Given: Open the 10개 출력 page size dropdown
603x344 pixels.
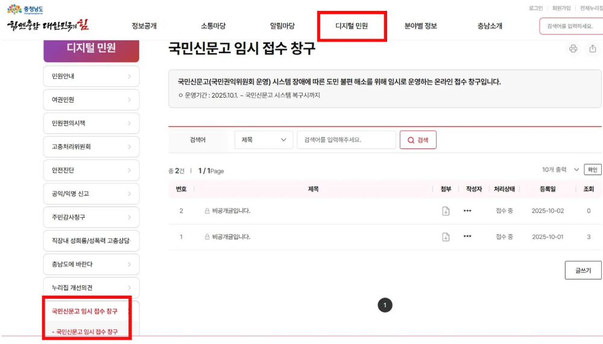Looking at the screenshot, I should (x=561, y=170).
